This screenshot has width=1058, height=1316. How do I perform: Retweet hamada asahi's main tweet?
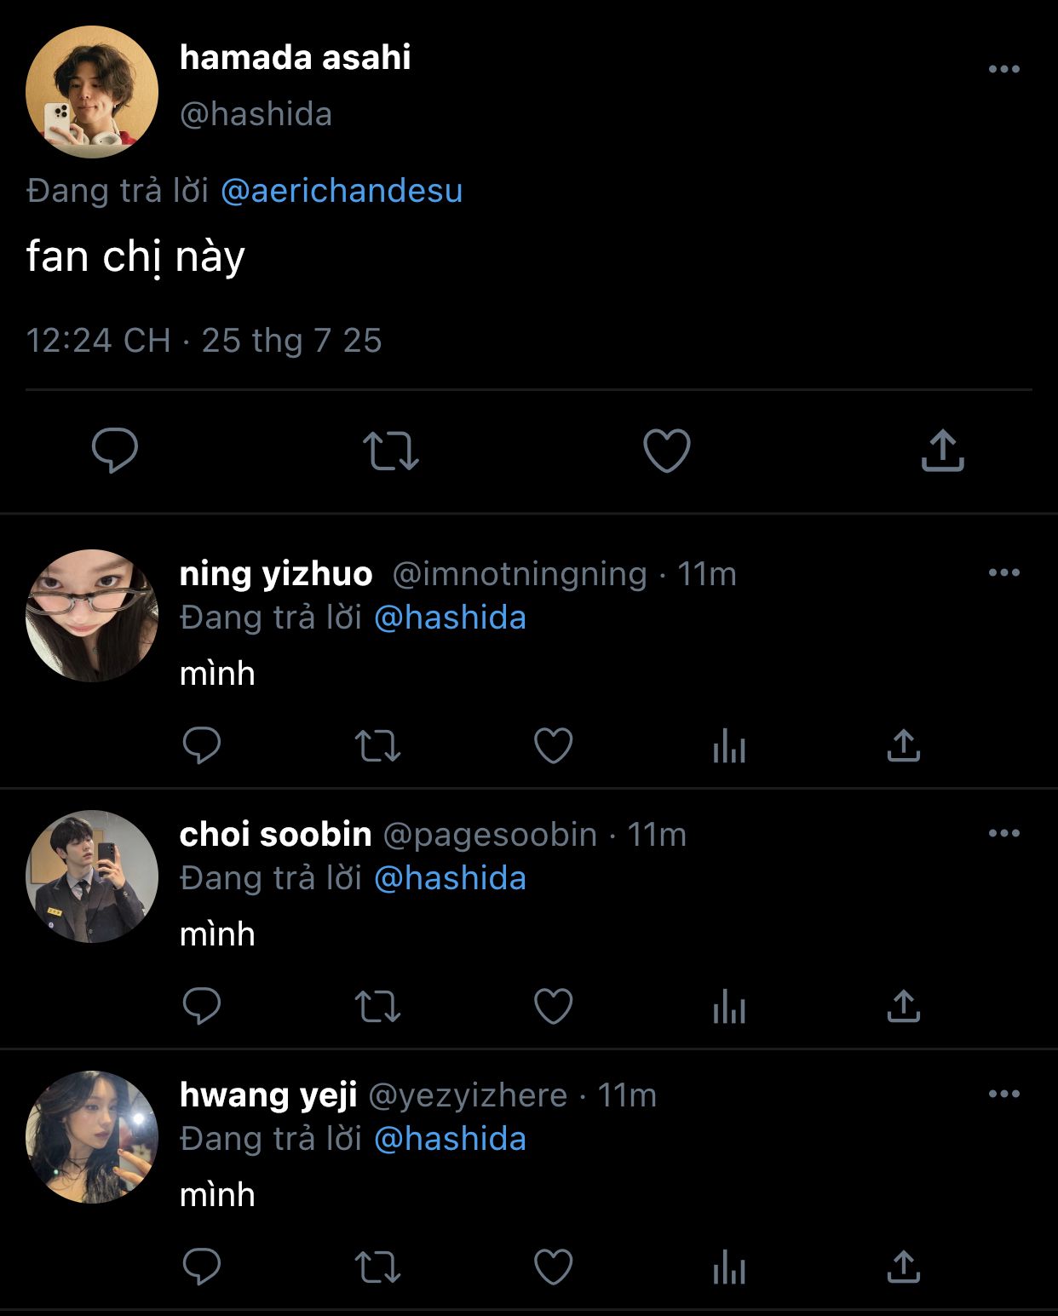[391, 451]
